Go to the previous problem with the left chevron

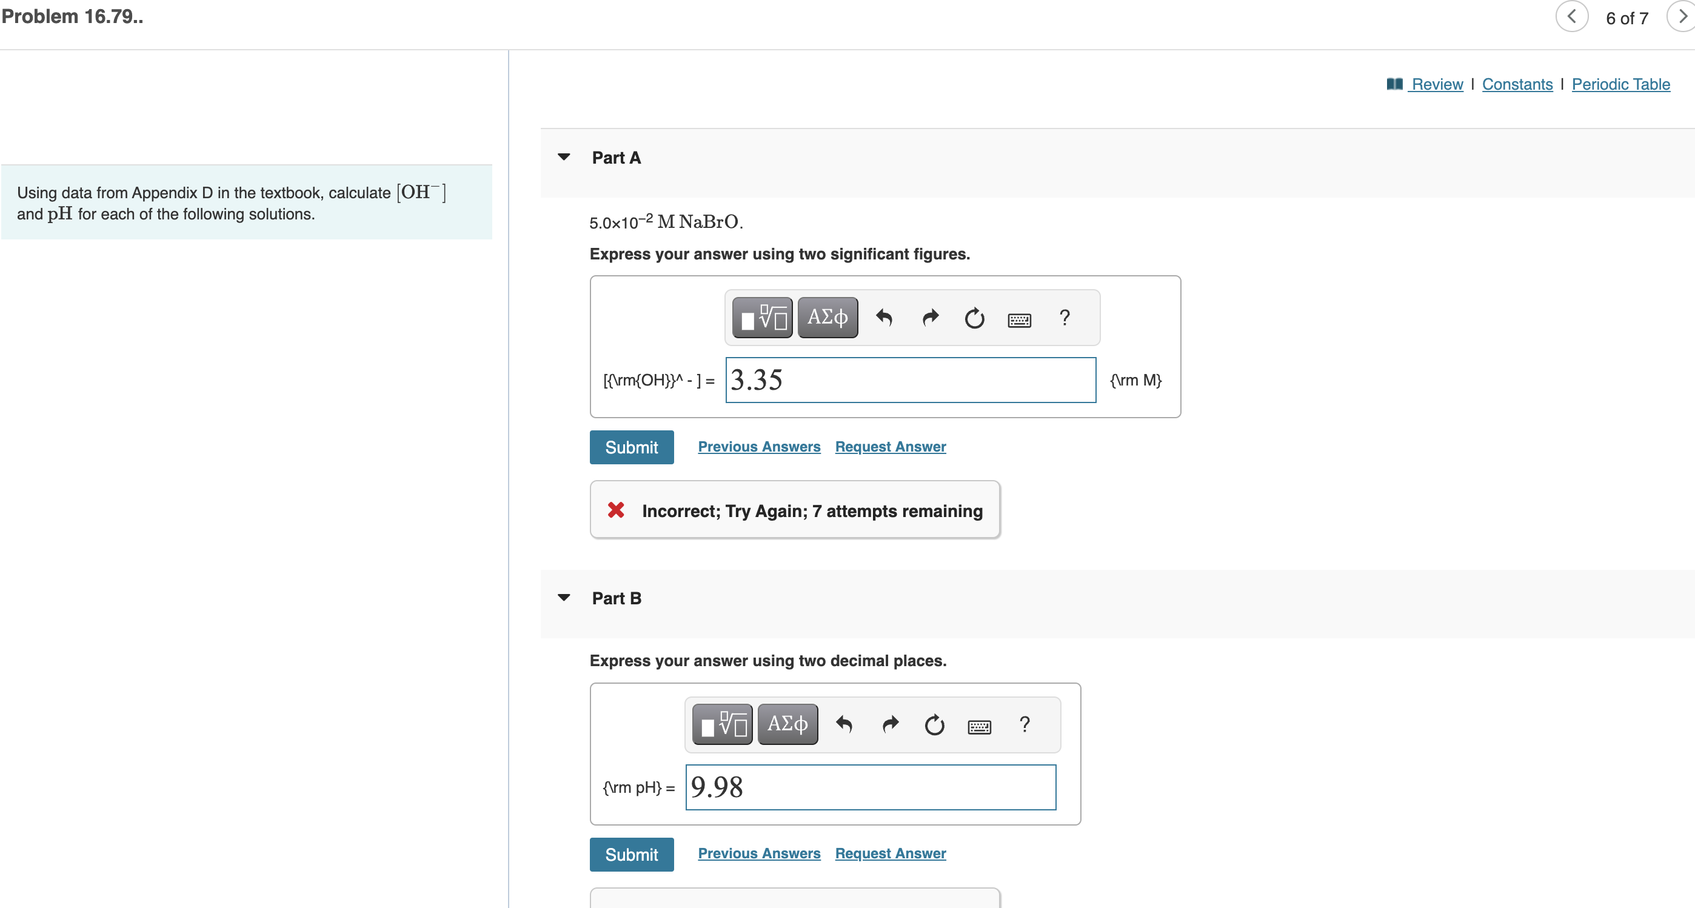1573,17
